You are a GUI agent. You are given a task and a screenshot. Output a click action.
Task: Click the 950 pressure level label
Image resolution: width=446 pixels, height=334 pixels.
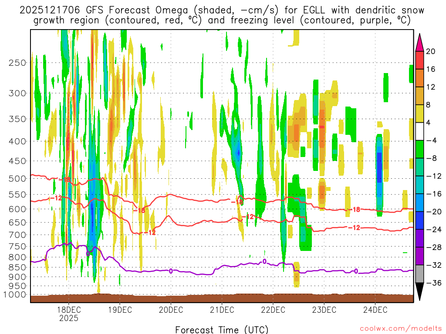17,286
